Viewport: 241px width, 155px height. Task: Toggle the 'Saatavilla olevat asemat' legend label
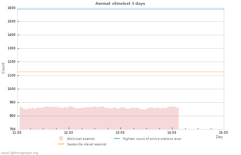tap(87, 144)
